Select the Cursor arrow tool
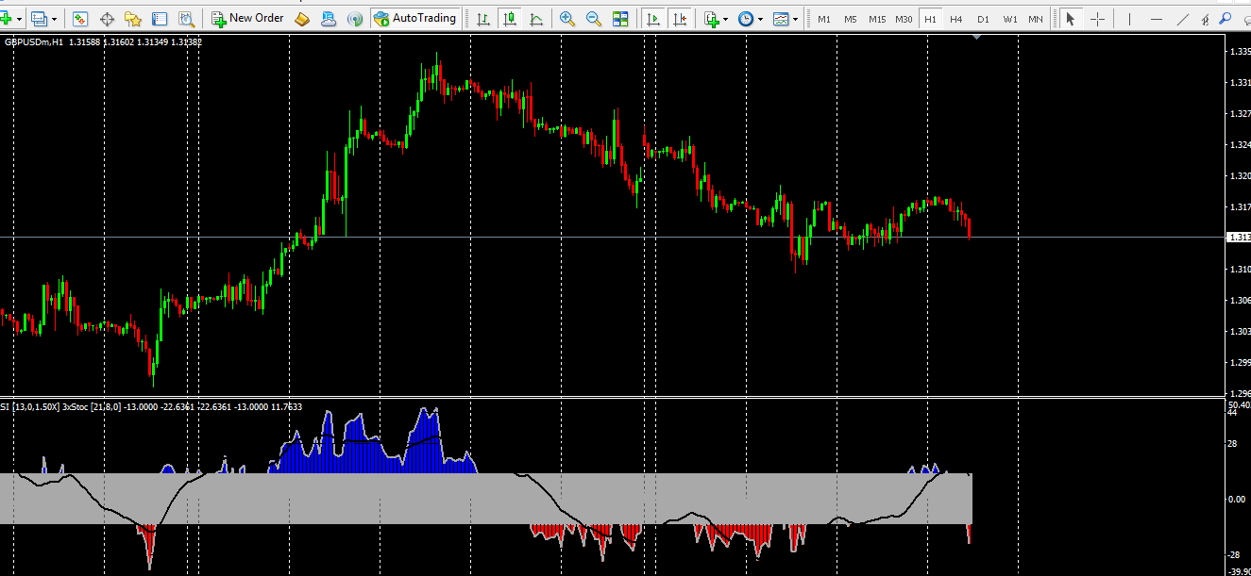Image resolution: width=1251 pixels, height=576 pixels. click(x=1071, y=18)
